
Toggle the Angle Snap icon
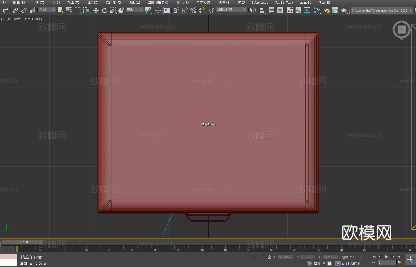[x=185, y=10]
